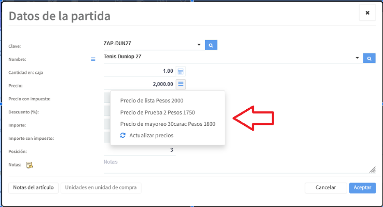Screen dimensions: 383x207
Task: Choose Precio de mayoreo 30carac Pesos 1800
Action: pyautogui.click(x=168, y=124)
